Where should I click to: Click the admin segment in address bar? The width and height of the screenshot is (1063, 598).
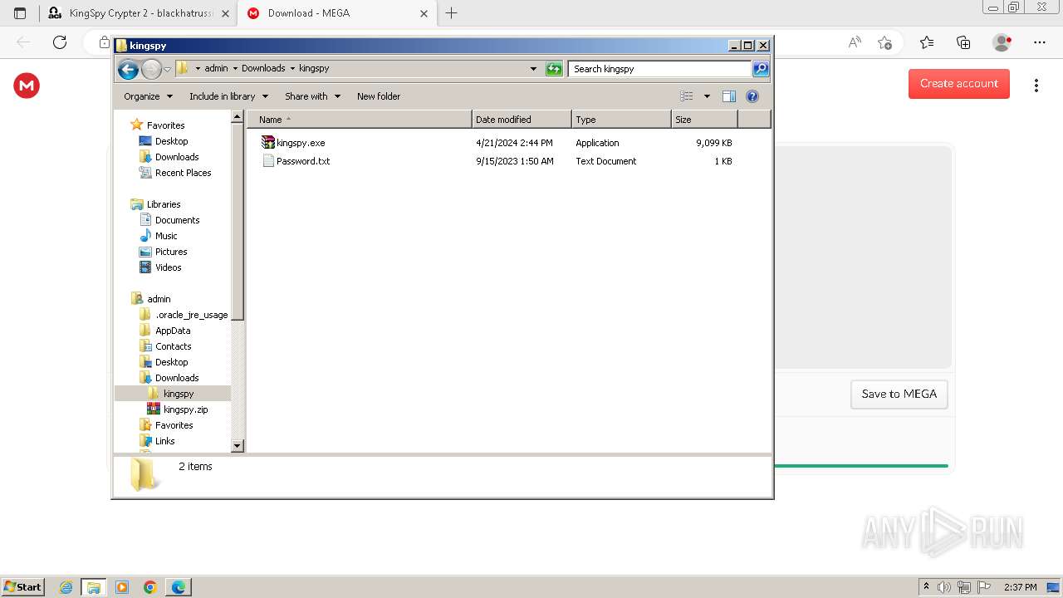coord(216,69)
